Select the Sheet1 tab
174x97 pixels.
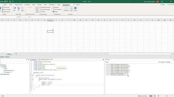(x=9, y=54)
